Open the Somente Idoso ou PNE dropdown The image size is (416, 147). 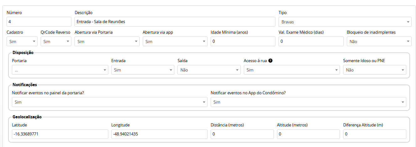click(x=374, y=70)
